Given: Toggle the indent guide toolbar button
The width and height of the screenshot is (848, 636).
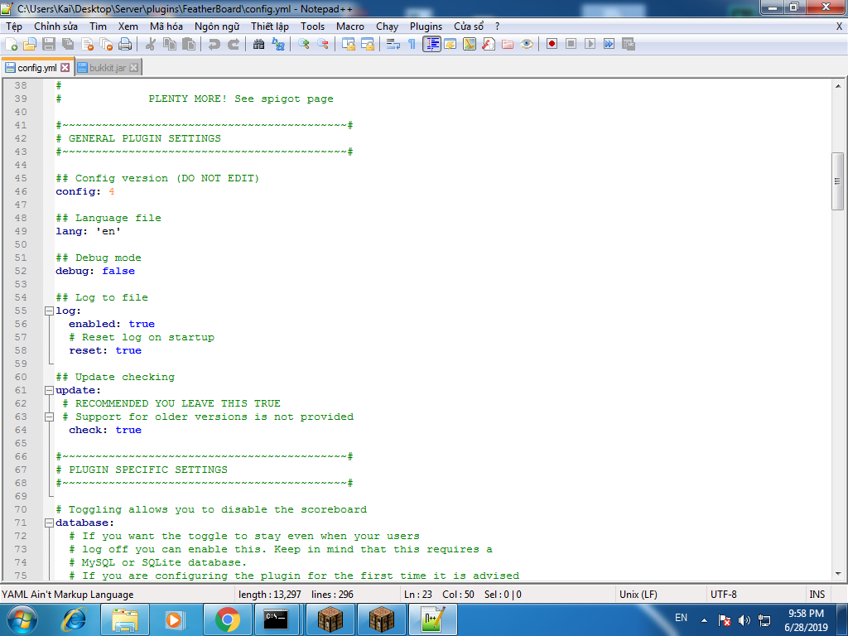Looking at the screenshot, I should (431, 45).
